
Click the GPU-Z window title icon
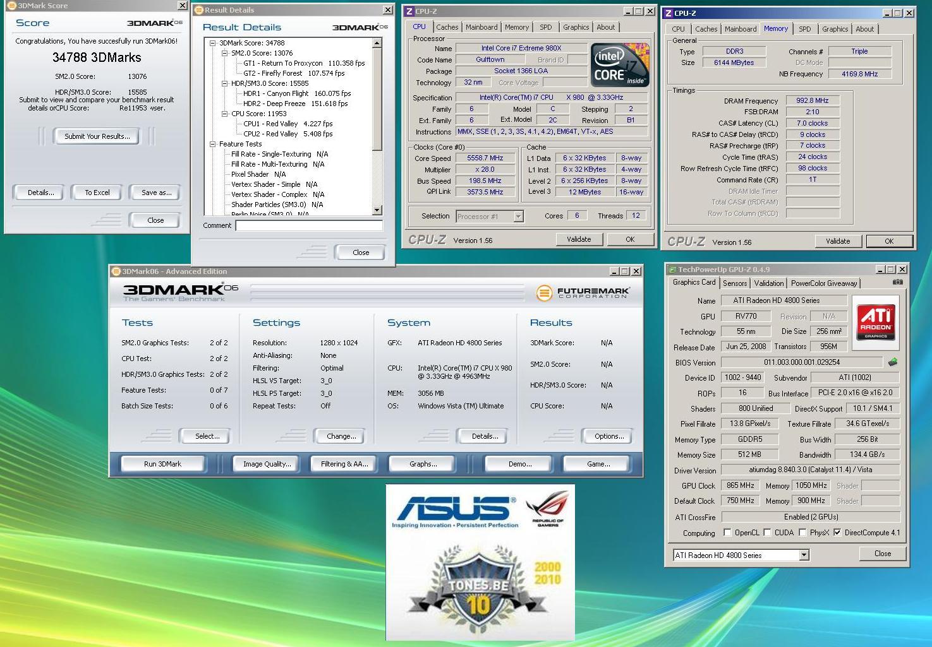pyautogui.click(x=672, y=270)
